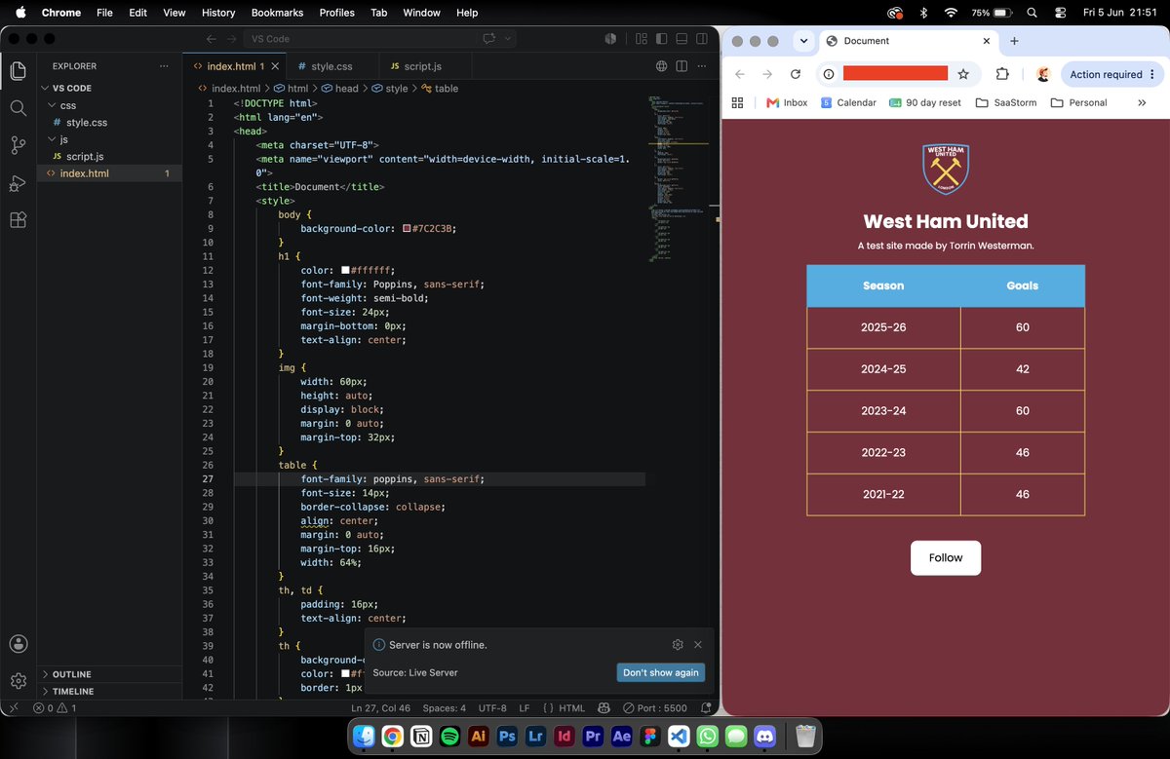Click the browser preview globe icon in the editor
1170x759 pixels.
[661, 66]
